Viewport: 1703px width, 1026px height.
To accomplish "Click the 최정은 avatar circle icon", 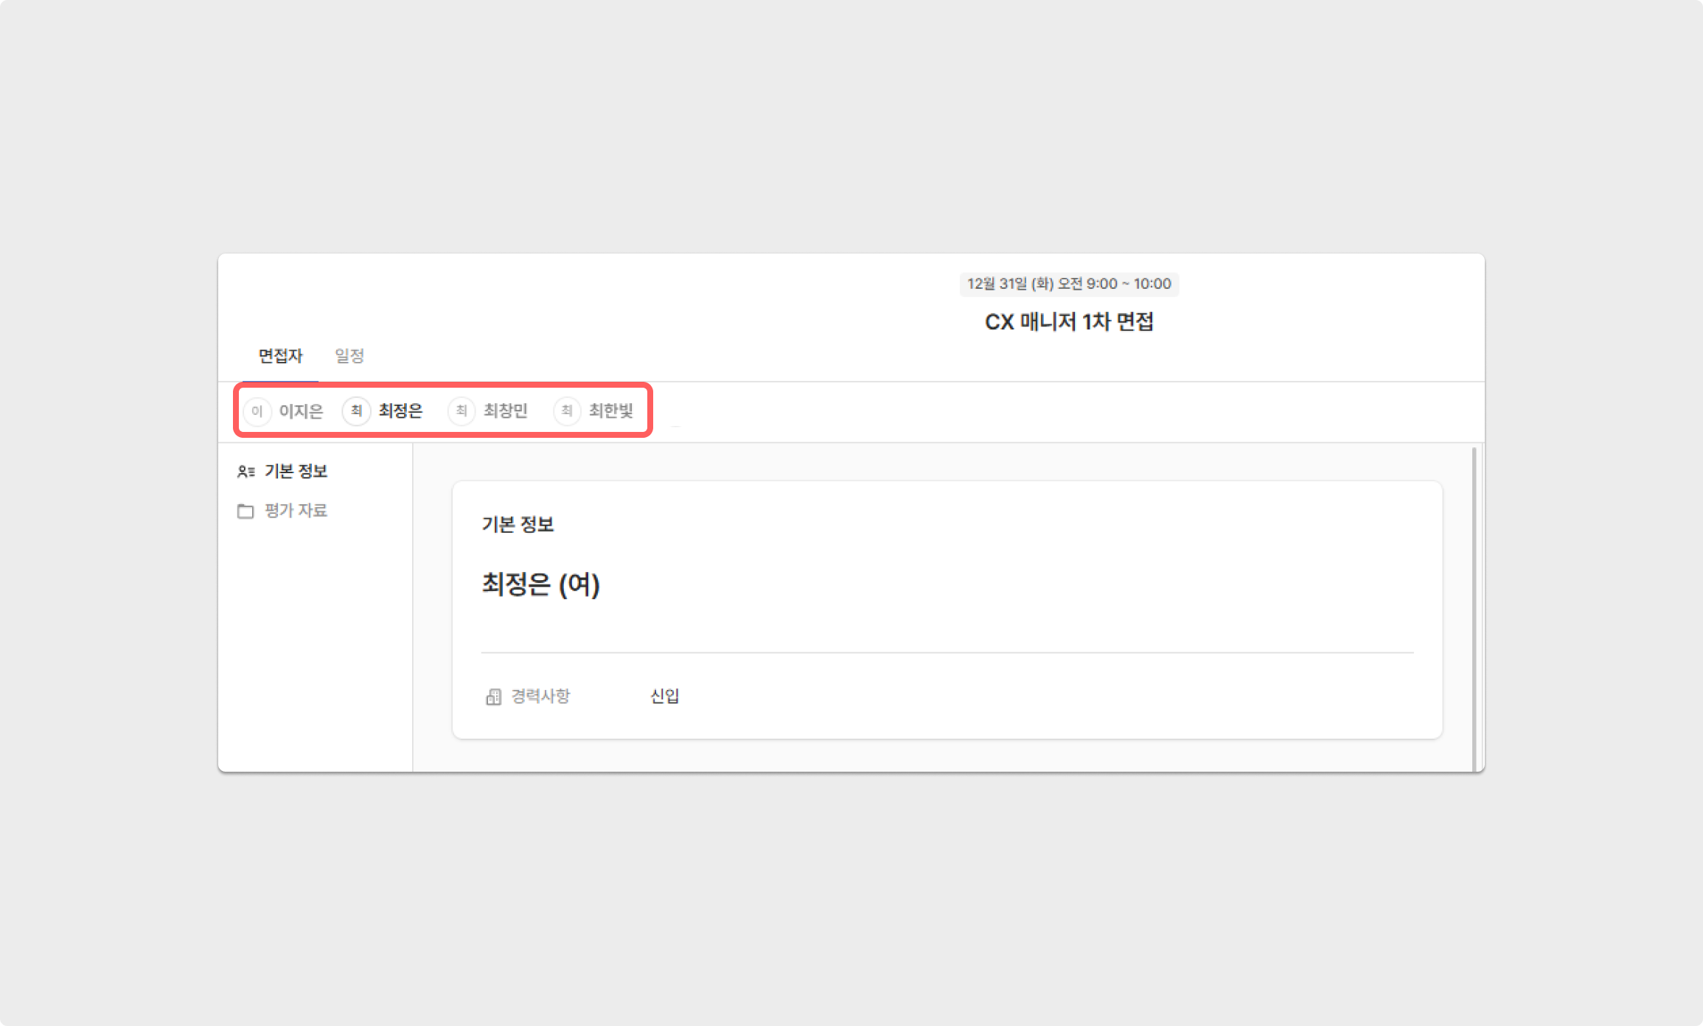I will pos(356,411).
